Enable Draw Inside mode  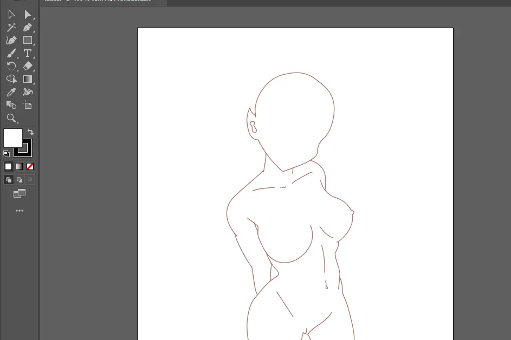pos(30,179)
